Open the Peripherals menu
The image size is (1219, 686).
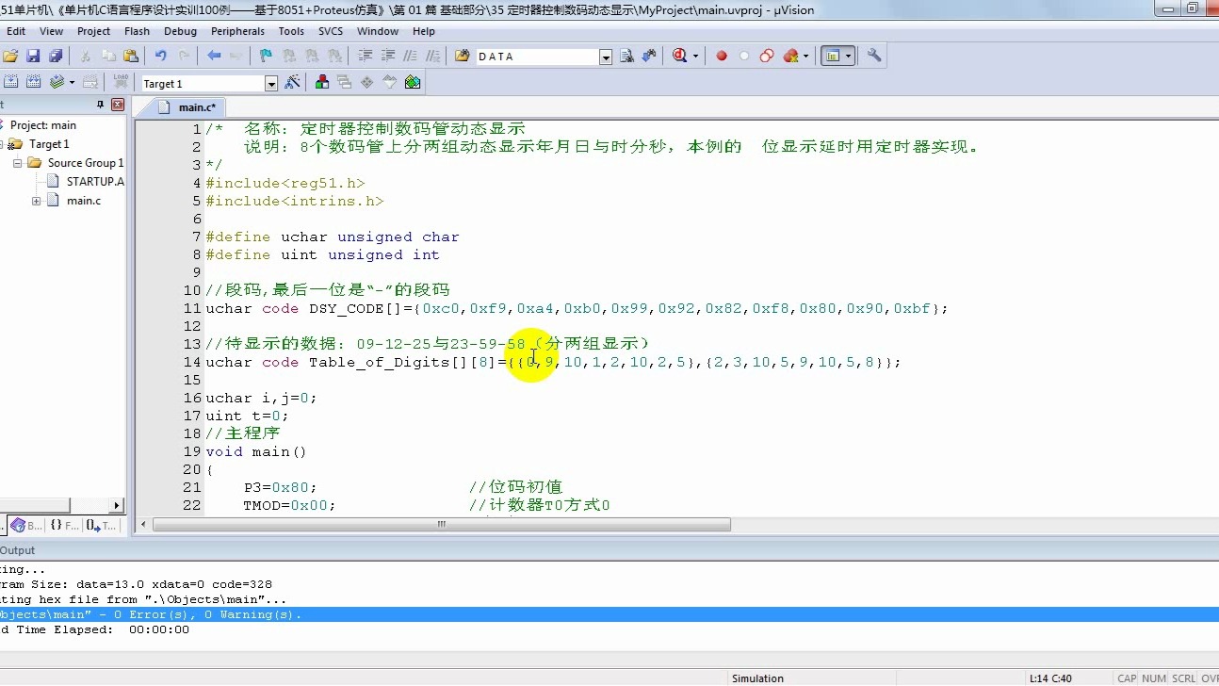(237, 31)
